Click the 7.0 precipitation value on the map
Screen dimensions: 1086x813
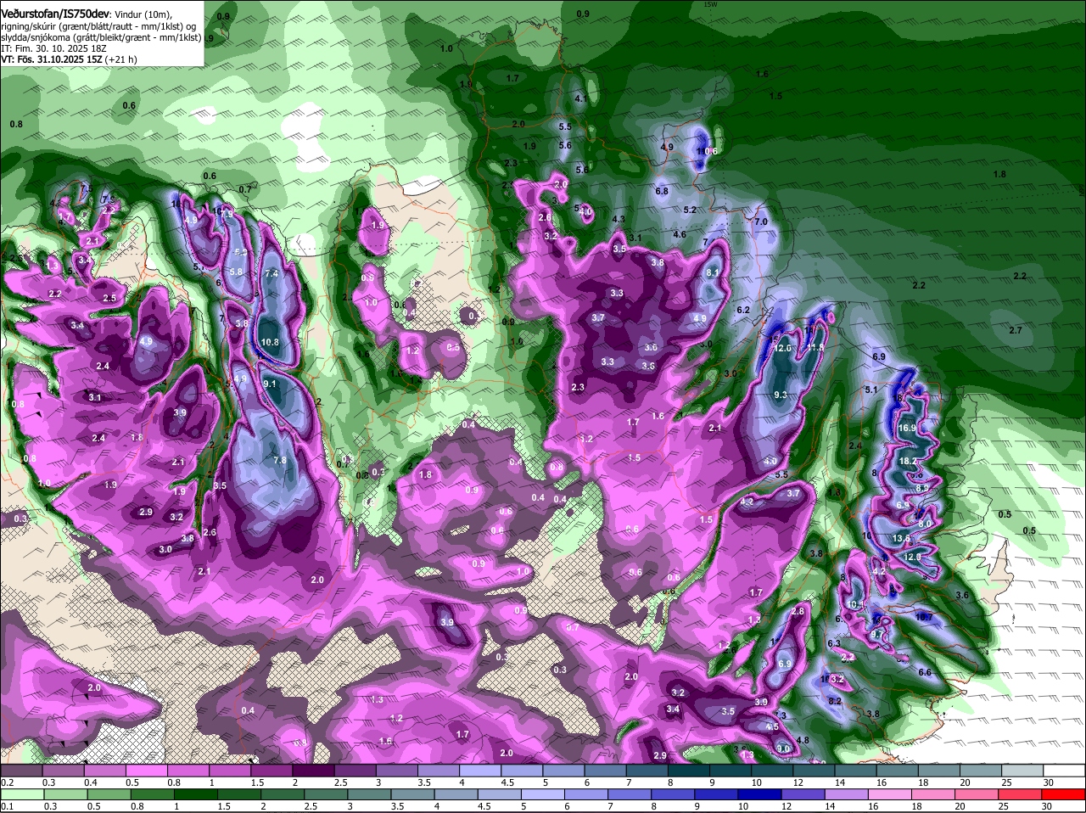pyautogui.click(x=761, y=222)
